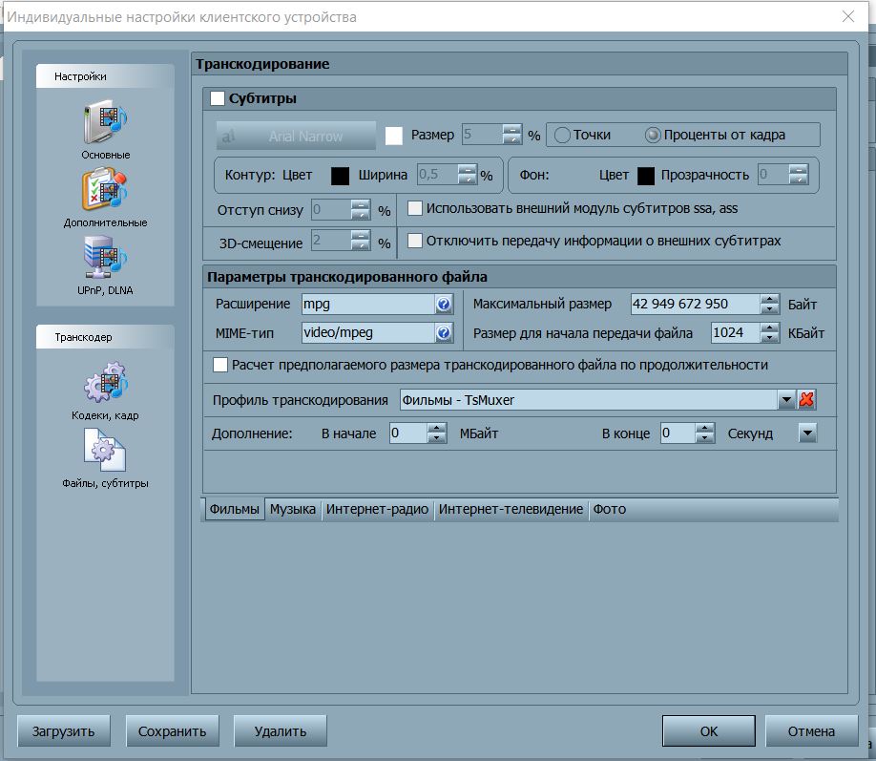876x761 pixels.
Task: Open the Дополнительные settings icon
Action: pyautogui.click(x=105, y=190)
